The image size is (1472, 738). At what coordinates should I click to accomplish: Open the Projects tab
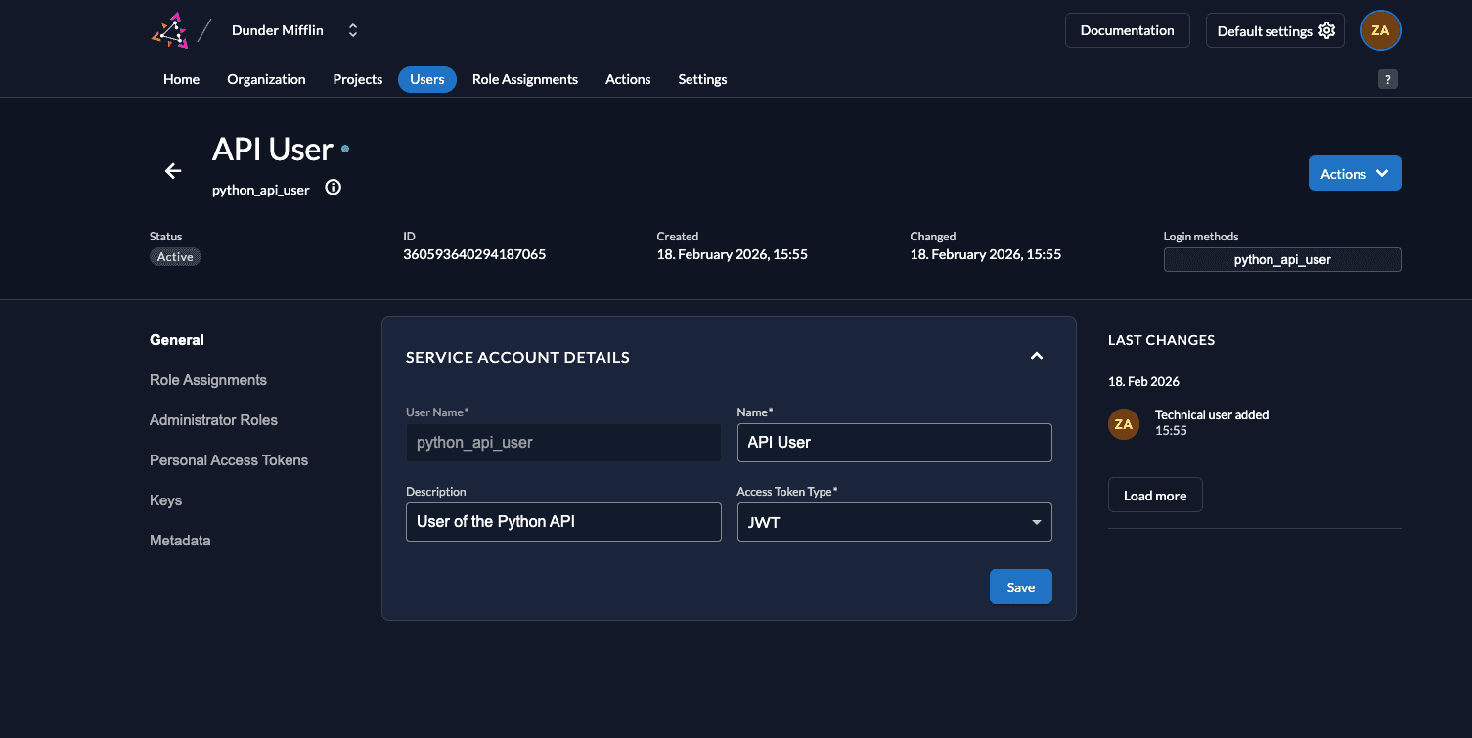(357, 79)
